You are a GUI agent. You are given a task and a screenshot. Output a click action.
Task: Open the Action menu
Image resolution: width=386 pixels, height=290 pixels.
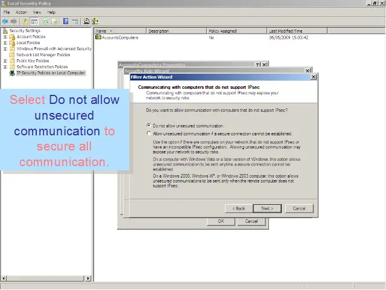pos(21,12)
